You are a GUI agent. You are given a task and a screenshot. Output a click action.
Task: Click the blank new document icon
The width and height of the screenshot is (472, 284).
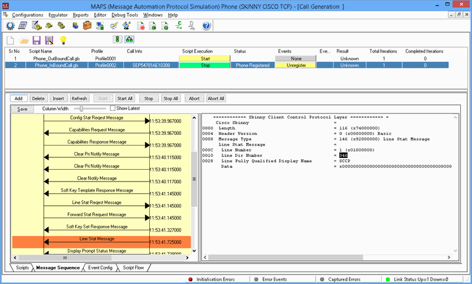[11, 40]
